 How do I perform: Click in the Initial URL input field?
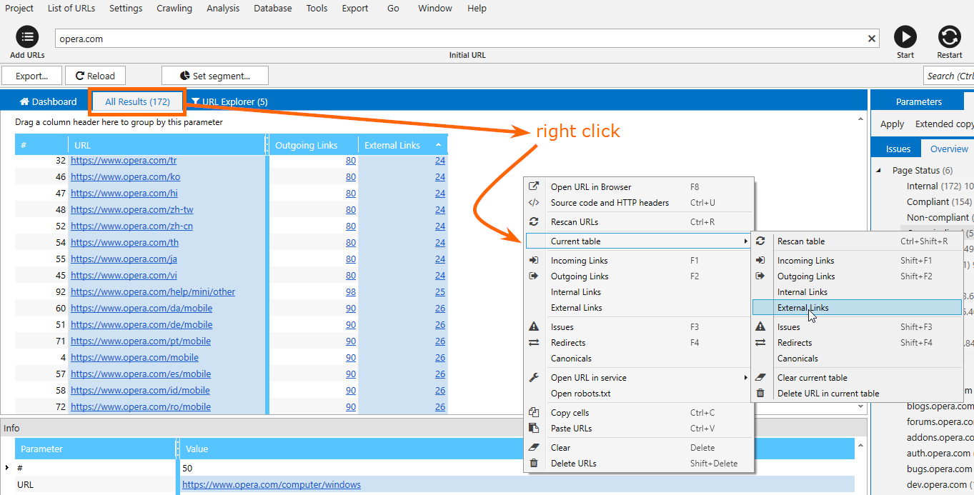pos(467,39)
